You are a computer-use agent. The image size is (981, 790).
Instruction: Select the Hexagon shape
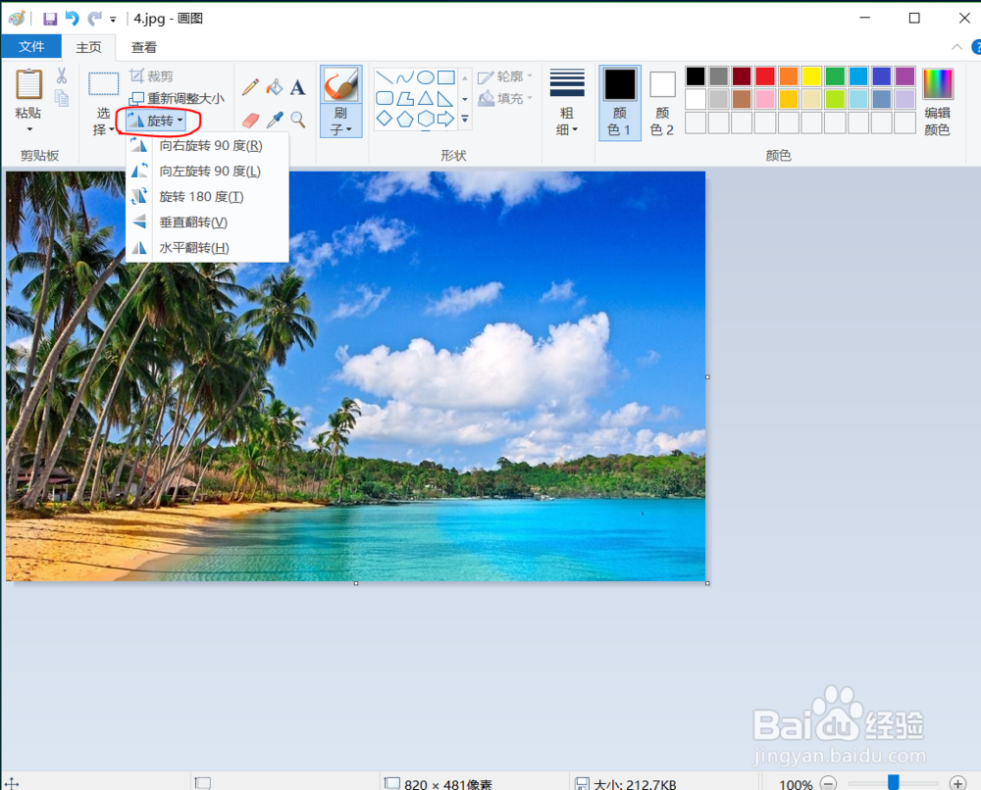click(426, 119)
